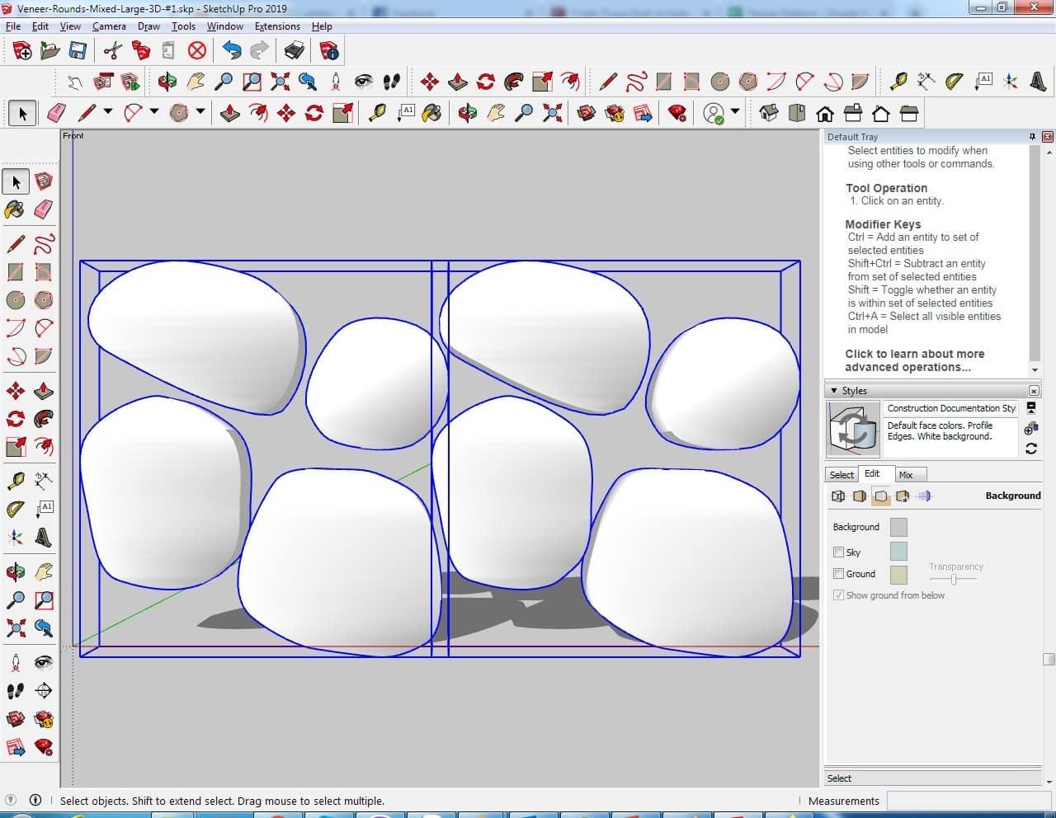The image size is (1056, 818).
Task: Activate the Push/Pull tool
Action: 44,391
